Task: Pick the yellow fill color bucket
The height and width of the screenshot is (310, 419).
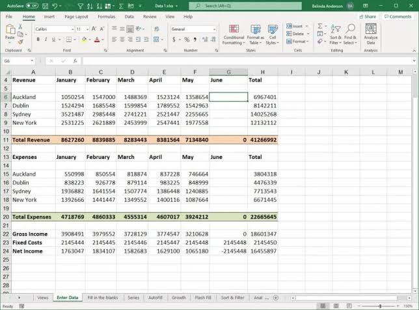Action: 84,40
